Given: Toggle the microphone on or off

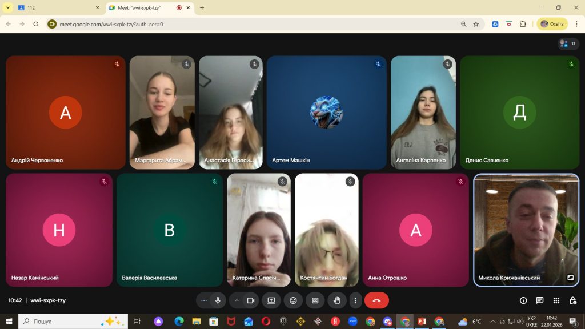Looking at the screenshot, I should (x=218, y=300).
